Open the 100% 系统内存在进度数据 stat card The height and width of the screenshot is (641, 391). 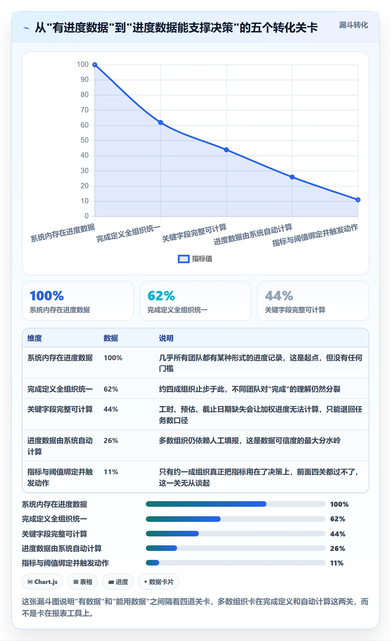(x=78, y=301)
